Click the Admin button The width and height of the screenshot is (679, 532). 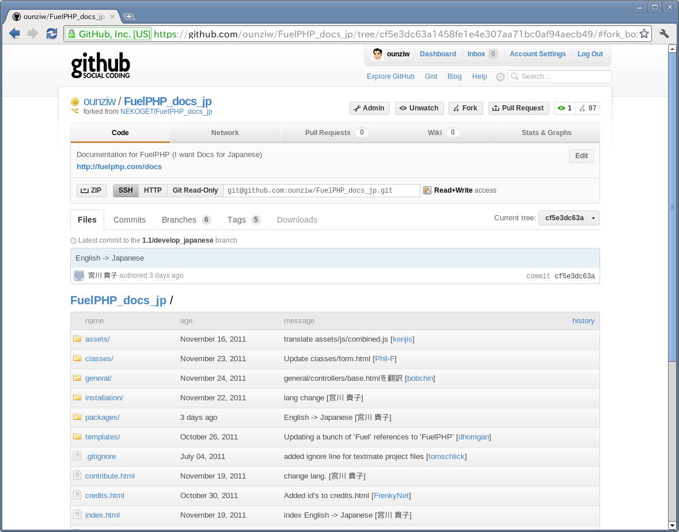[369, 108]
